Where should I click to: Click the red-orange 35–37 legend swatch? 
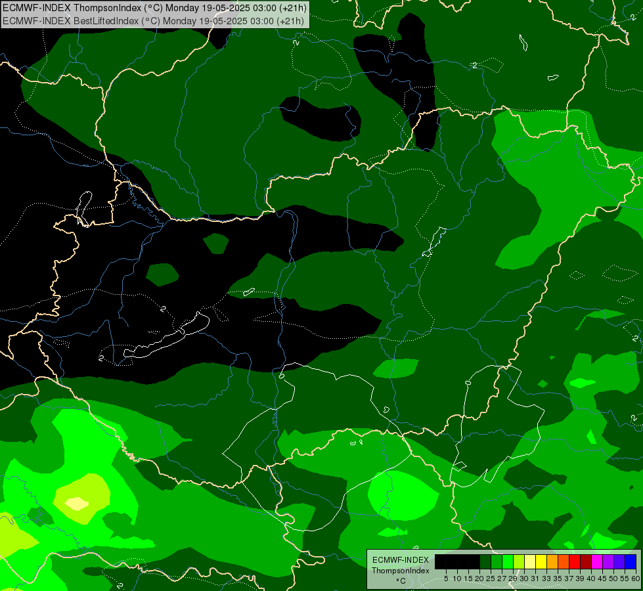click(564, 561)
